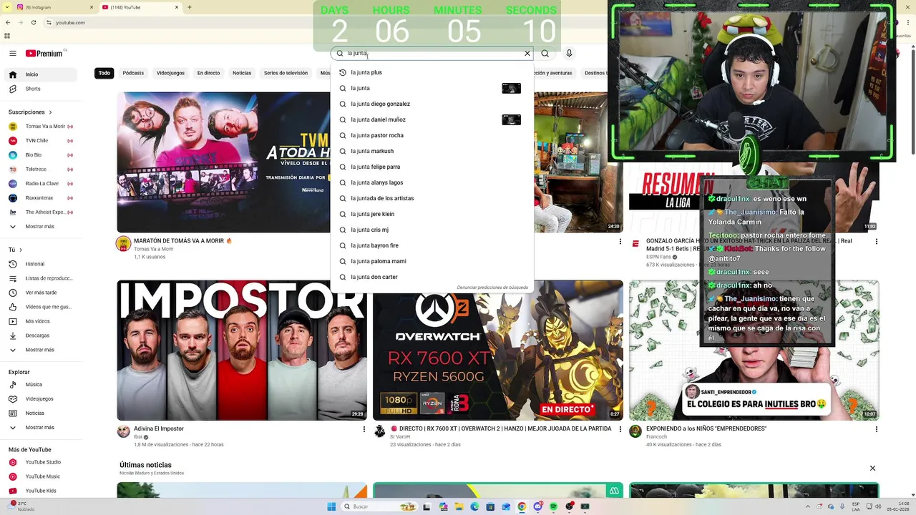
Task: Open the more options menu for the Overwatch 2 stream
Action: pyautogui.click(x=620, y=429)
